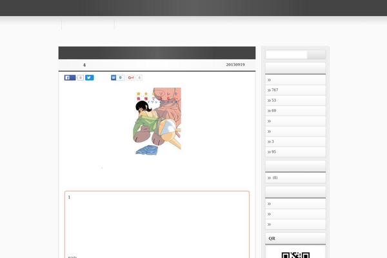387x258 pixels.
Task: Open the sidebar link with count 767
Action: tap(295, 90)
